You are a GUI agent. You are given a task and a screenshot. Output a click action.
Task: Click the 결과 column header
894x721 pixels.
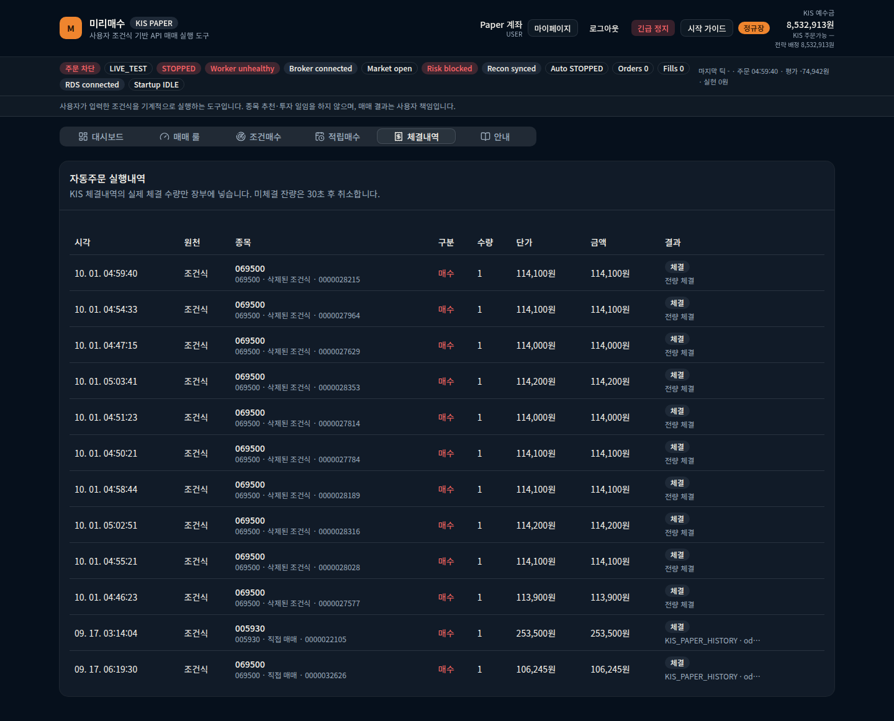point(673,242)
